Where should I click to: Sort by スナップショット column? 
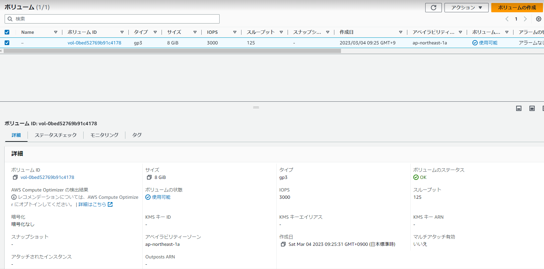tap(327, 32)
